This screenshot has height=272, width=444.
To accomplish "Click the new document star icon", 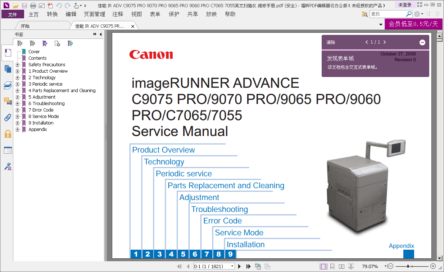I will click(x=50, y=5).
